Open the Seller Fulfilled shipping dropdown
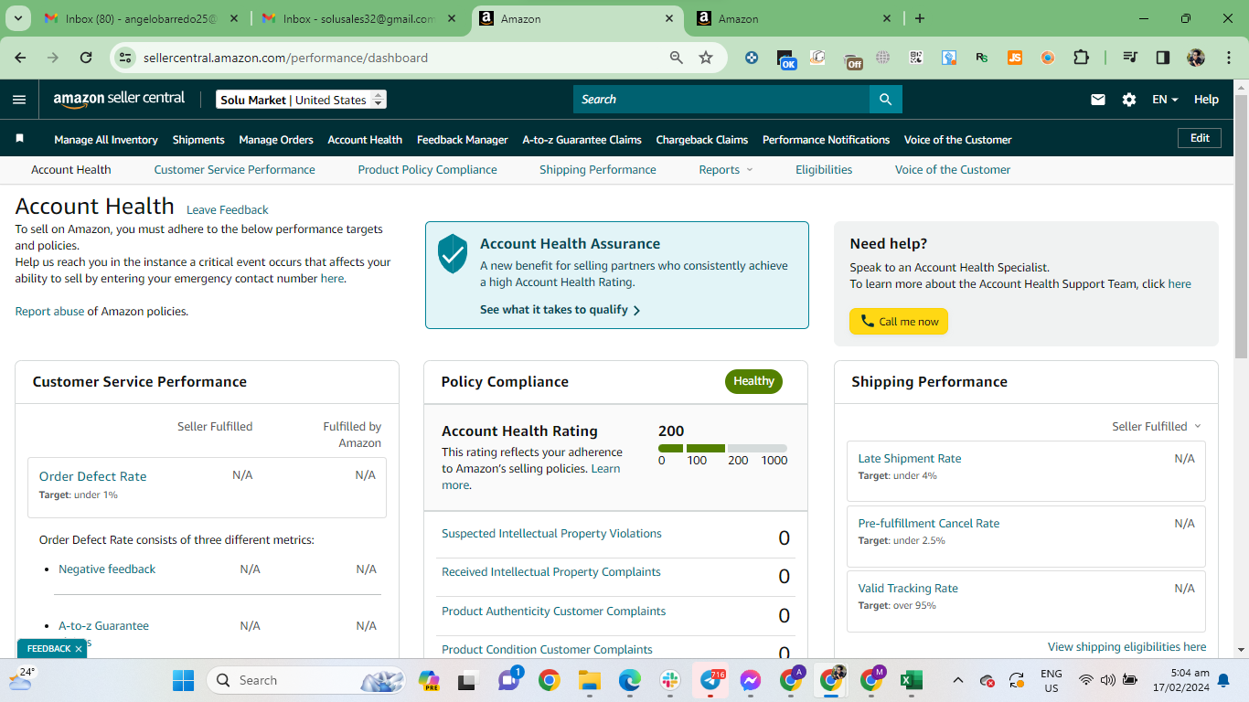This screenshot has height=702, width=1249. coord(1157,427)
